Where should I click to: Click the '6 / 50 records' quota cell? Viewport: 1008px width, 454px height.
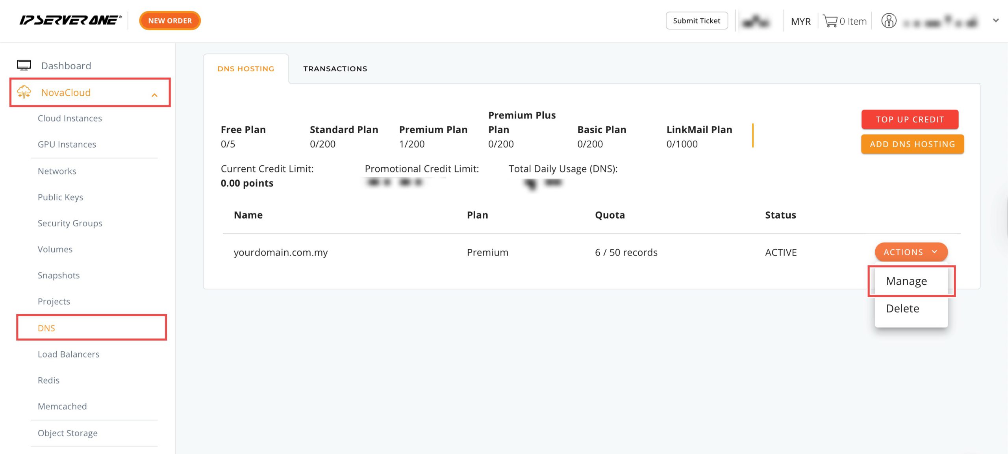626,252
